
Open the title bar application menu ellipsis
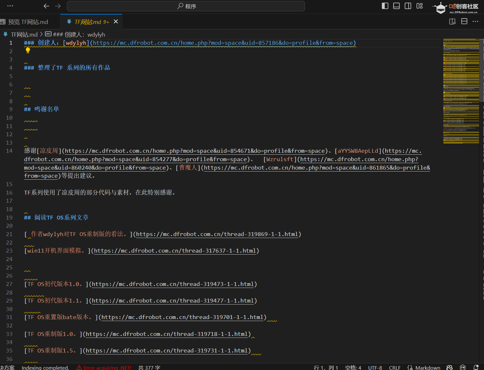10,6
